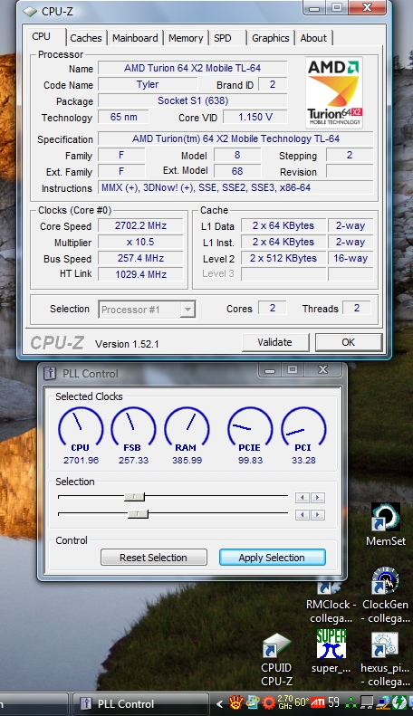Click the upper Selection slider thumb

[134, 497]
